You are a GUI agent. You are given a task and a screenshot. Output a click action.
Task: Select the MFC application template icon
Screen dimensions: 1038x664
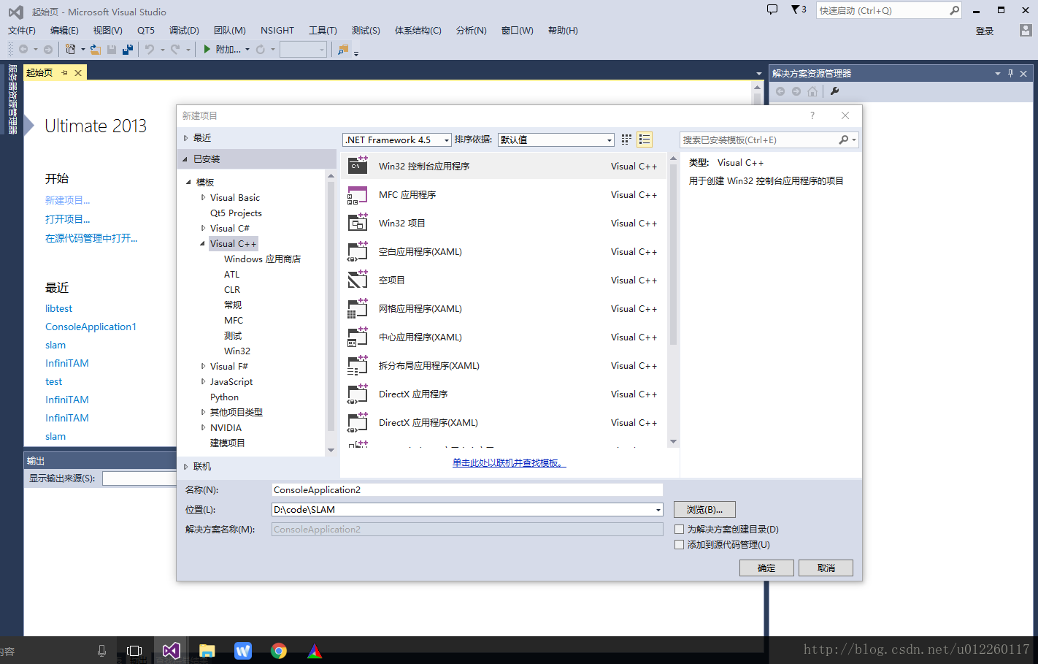click(358, 194)
